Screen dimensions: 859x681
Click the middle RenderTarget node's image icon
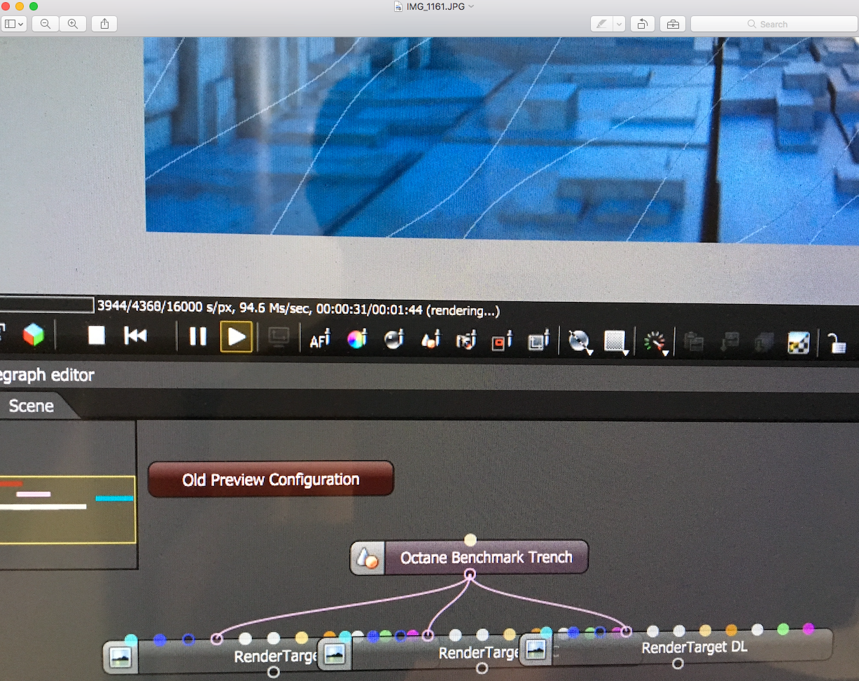pyautogui.click(x=335, y=654)
